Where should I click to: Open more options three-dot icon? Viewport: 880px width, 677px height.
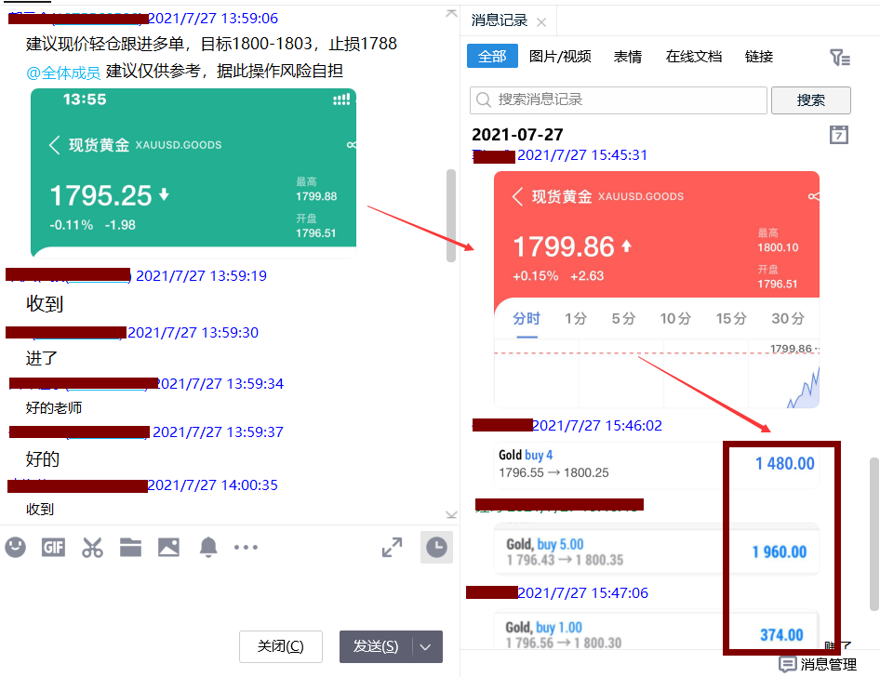(246, 547)
